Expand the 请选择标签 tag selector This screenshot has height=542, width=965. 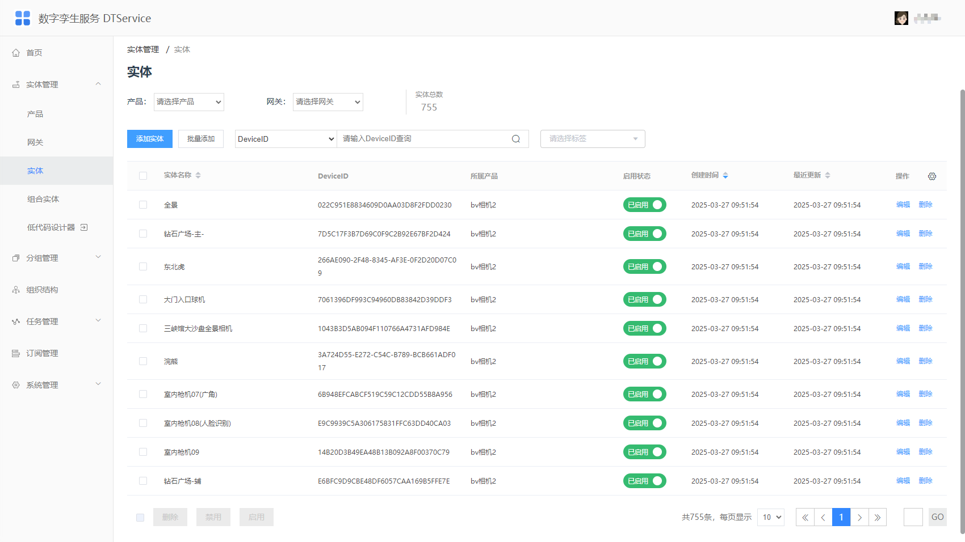pyautogui.click(x=593, y=139)
